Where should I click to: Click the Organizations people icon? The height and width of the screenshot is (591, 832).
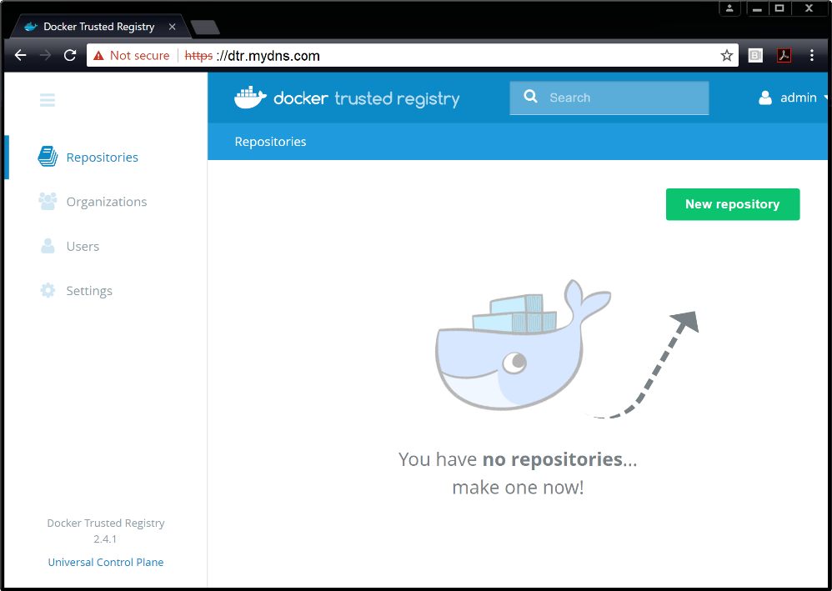[48, 201]
